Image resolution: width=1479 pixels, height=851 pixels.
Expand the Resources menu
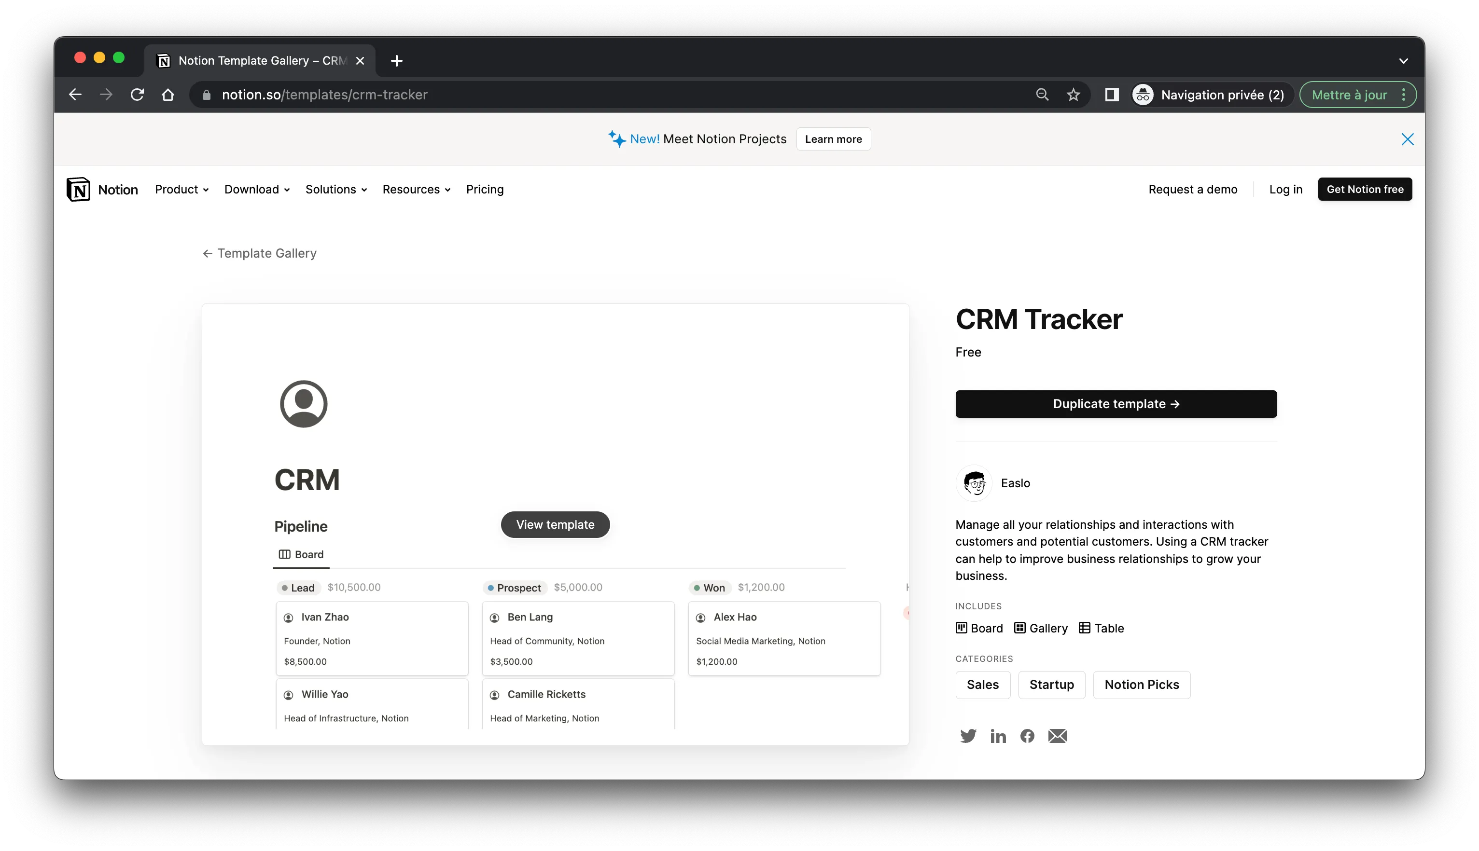tap(417, 190)
